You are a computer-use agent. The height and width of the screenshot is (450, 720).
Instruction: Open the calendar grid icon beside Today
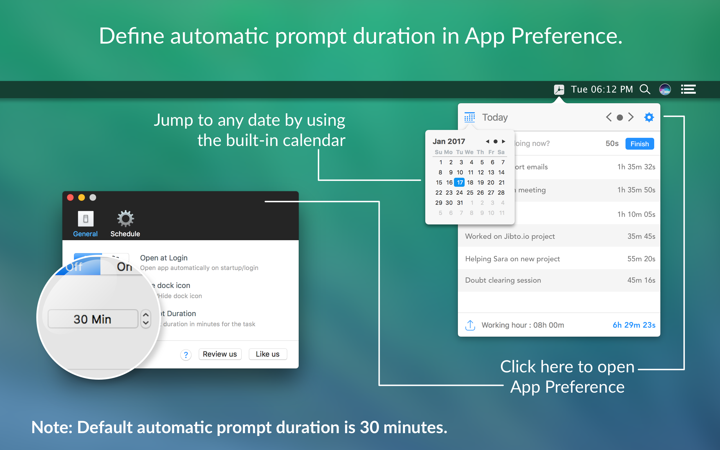click(x=469, y=117)
